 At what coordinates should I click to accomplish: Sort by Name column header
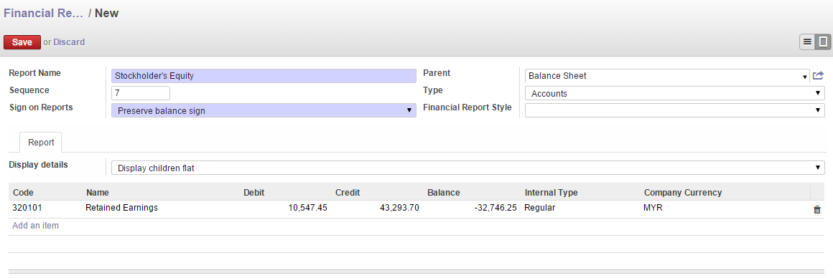97,192
